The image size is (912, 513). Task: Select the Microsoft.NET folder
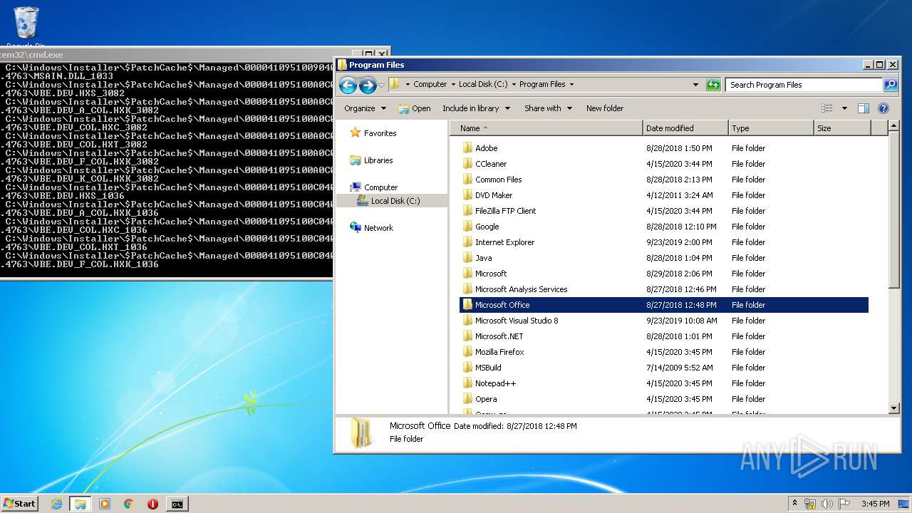click(499, 336)
